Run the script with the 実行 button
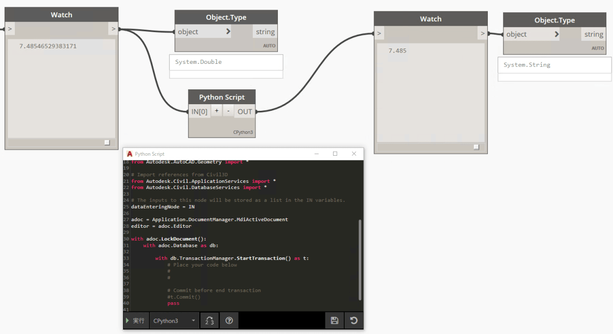The image size is (613, 334). 136,321
